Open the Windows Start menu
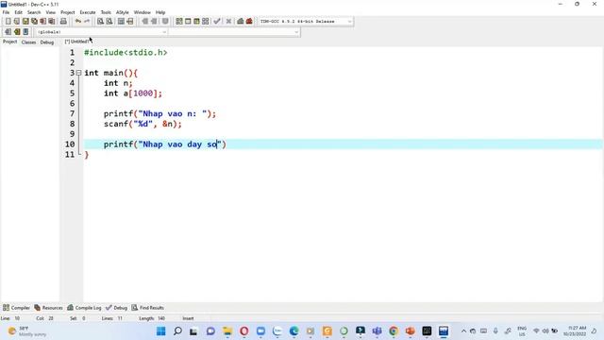The width and height of the screenshot is (604, 340). click(161, 331)
